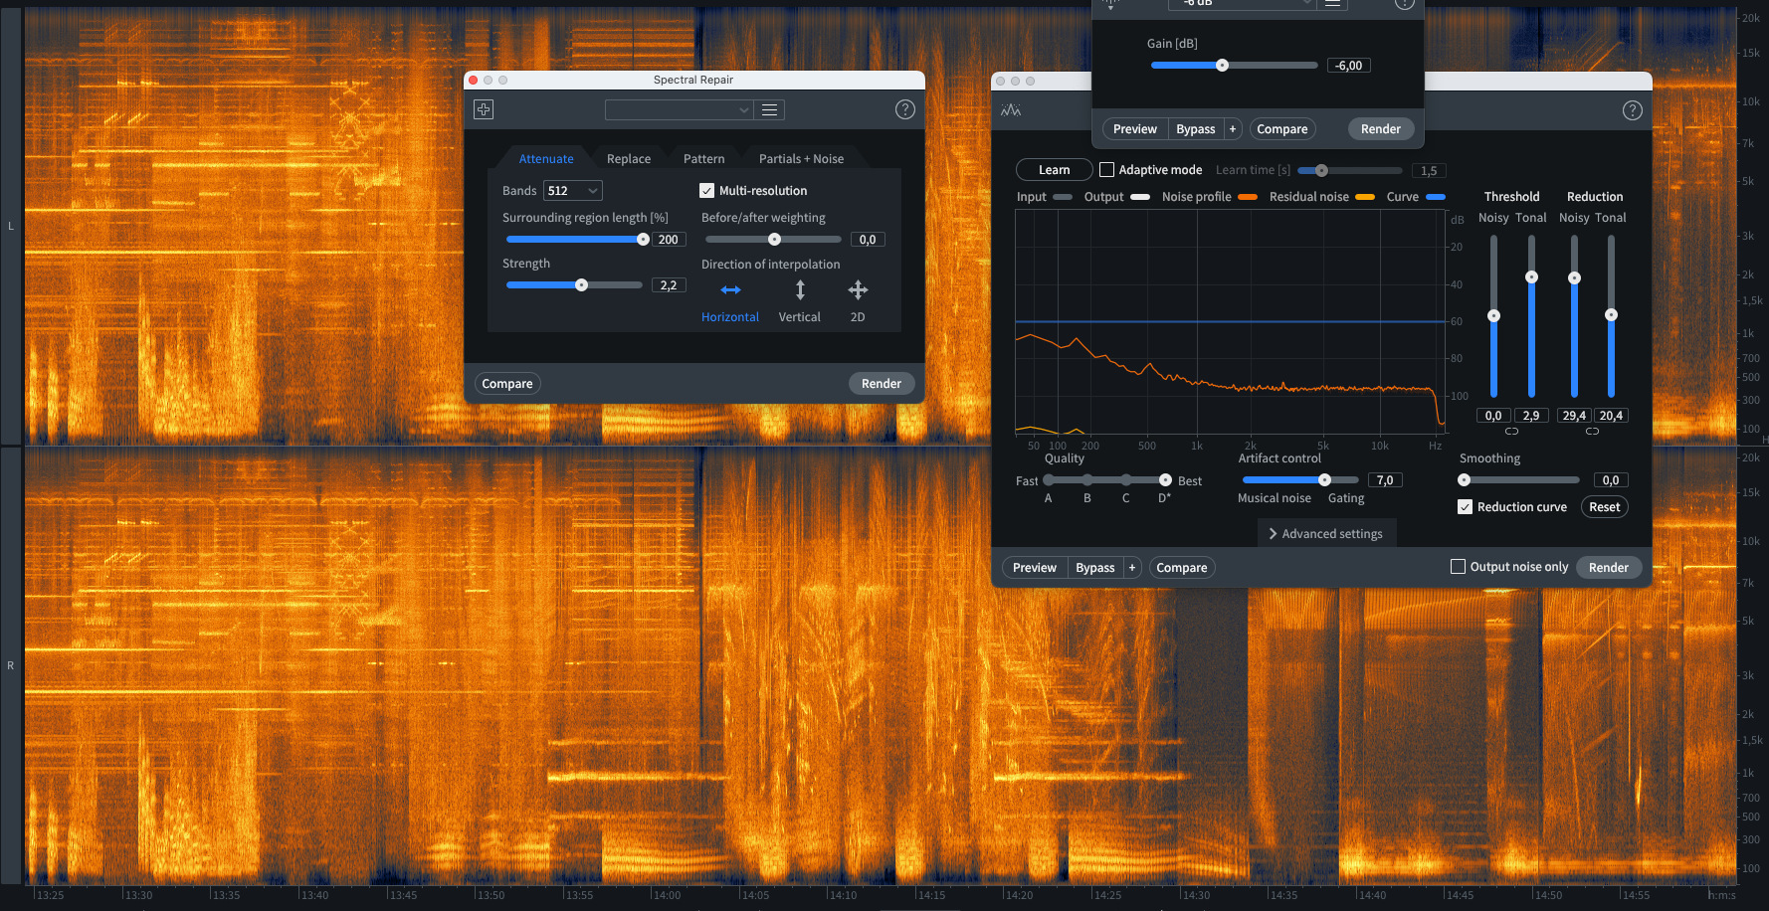The width and height of the screenshot is (1769, 911).
Task: Disable Multi-resolution checkbox
Action: pyautogui.click(x=707, y=191)
